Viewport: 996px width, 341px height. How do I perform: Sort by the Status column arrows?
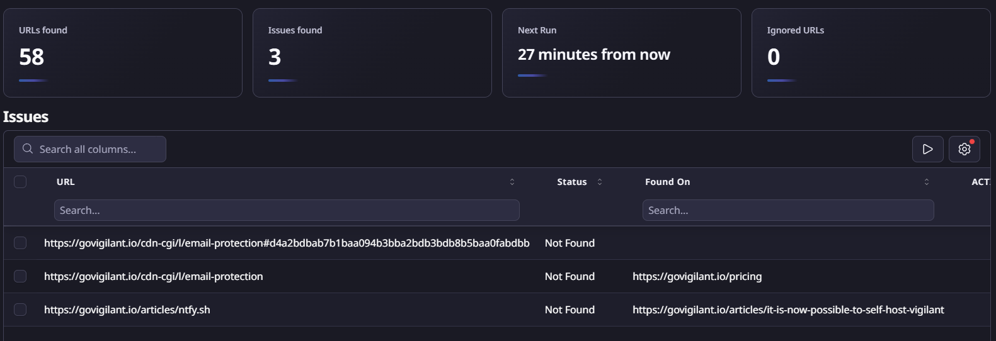[599, 182]
